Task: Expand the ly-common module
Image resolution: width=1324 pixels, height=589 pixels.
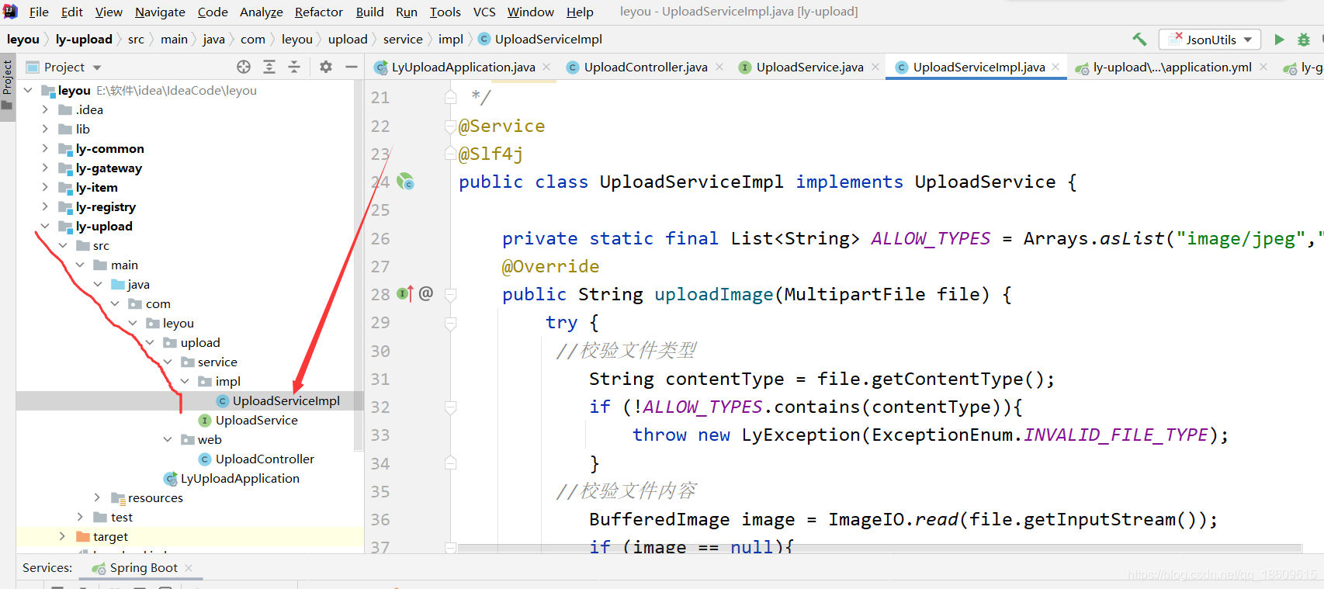Action: [x=45, y=148]
